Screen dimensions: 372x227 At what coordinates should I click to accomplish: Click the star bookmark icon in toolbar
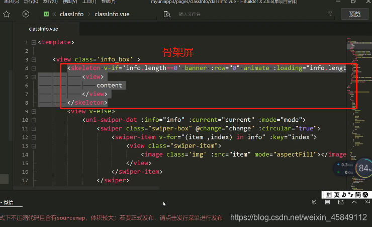pyautogui.click(x=7, y=14)
